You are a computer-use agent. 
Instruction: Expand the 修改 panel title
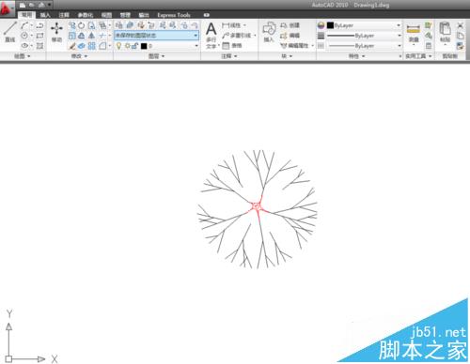click(79, 56)
